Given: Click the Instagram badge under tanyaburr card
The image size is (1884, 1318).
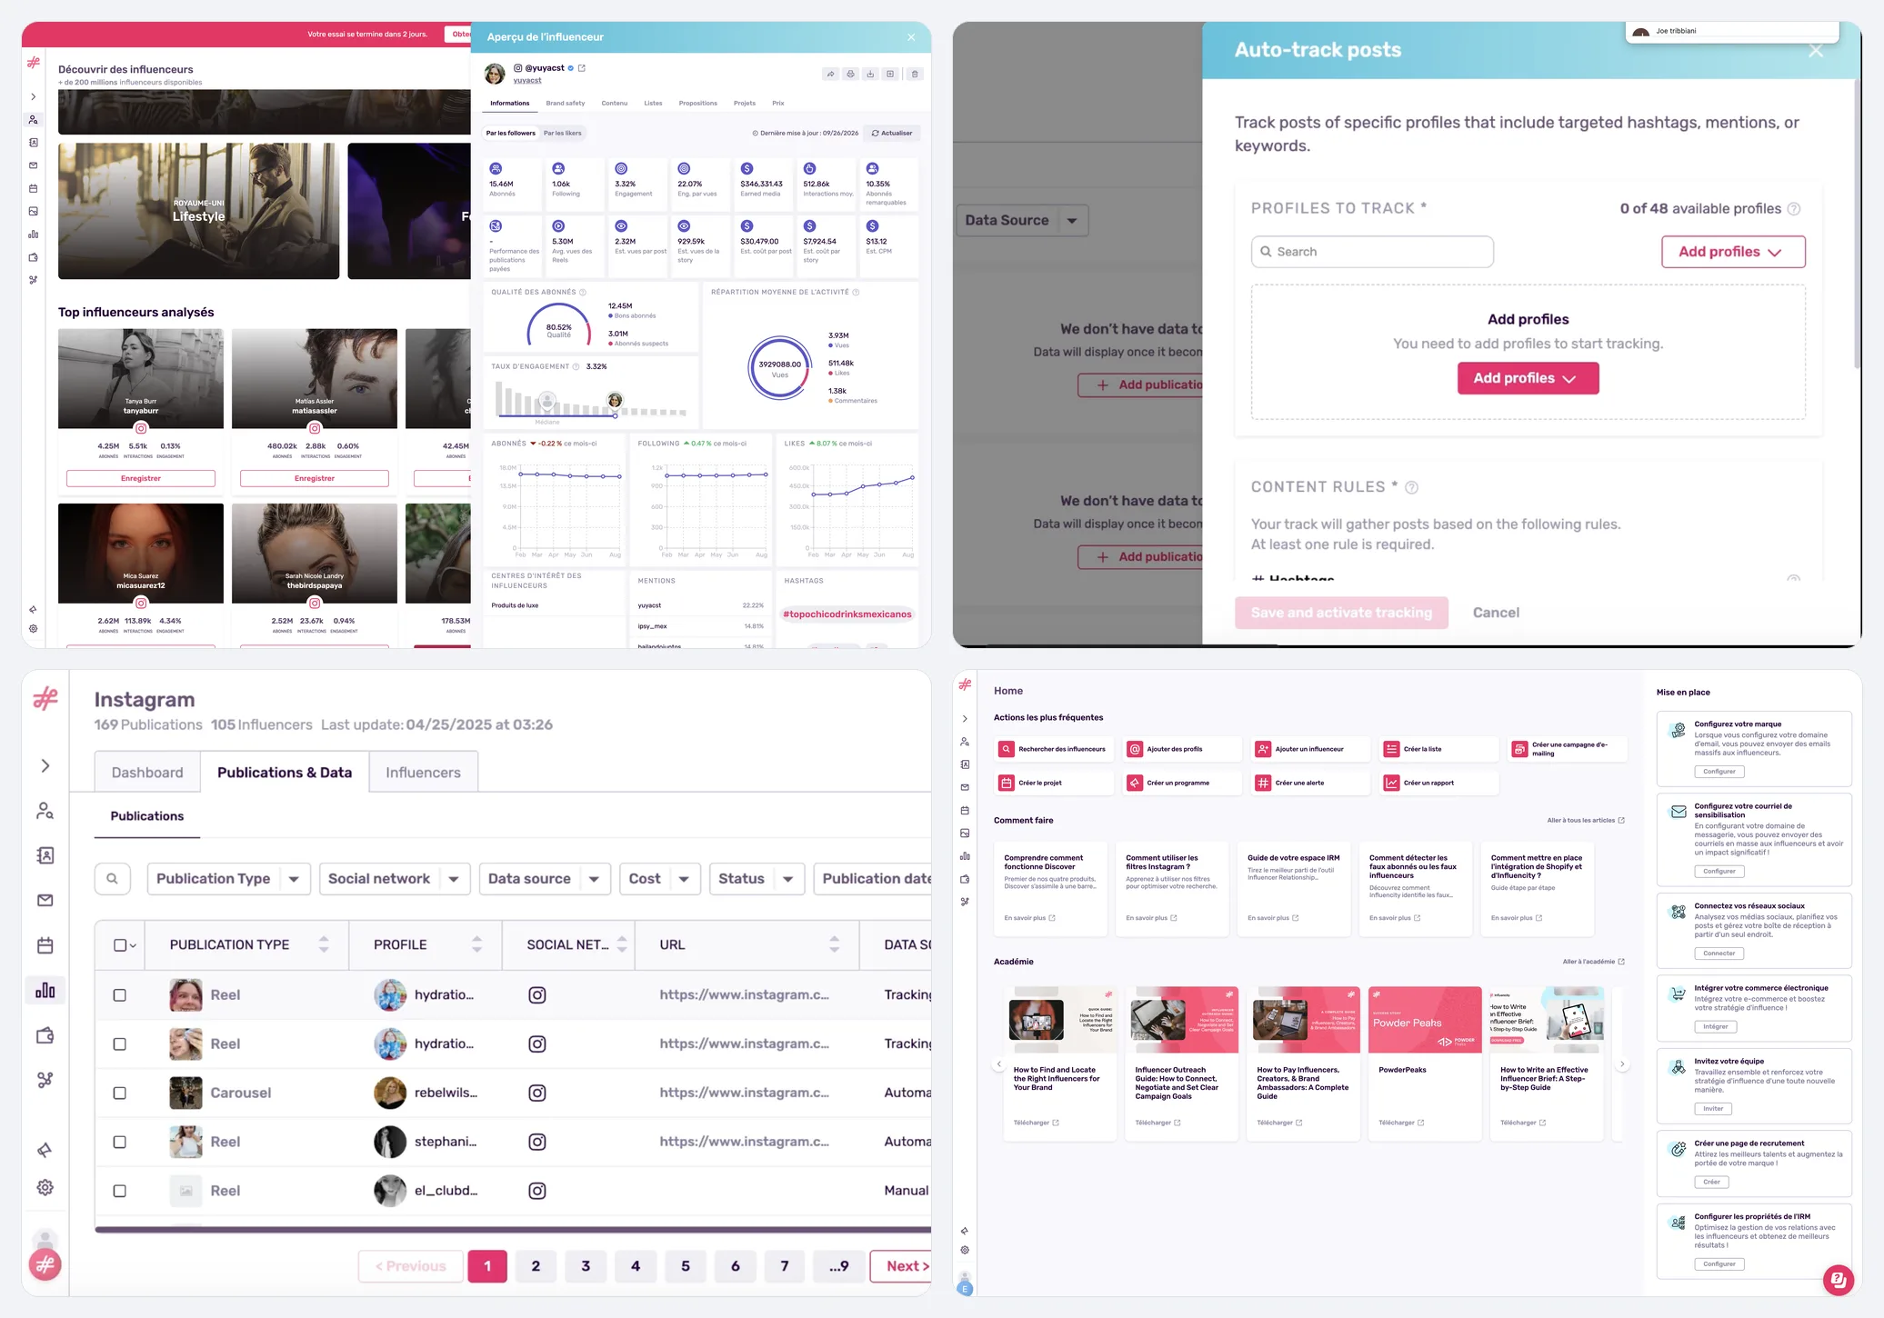Looking at the screenshot, I should point(141,428).
